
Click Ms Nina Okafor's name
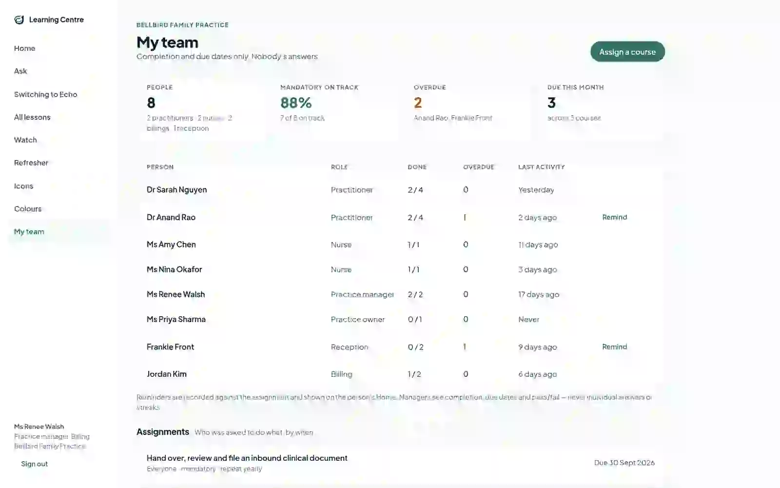coord(174,269)
